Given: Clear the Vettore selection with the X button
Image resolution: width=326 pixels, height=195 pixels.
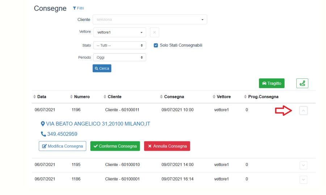Looking at the screenshot, I should coord(154,32).
